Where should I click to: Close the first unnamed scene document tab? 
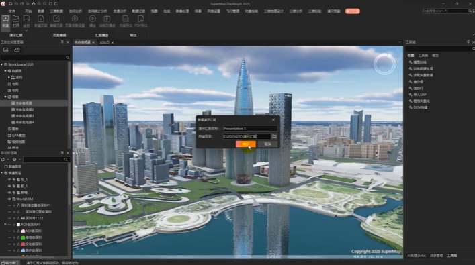tap(93, 42)
